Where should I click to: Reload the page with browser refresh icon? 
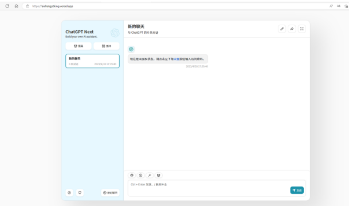7,6
